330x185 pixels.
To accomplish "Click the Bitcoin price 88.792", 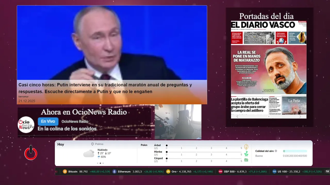I will coord(84,171).
